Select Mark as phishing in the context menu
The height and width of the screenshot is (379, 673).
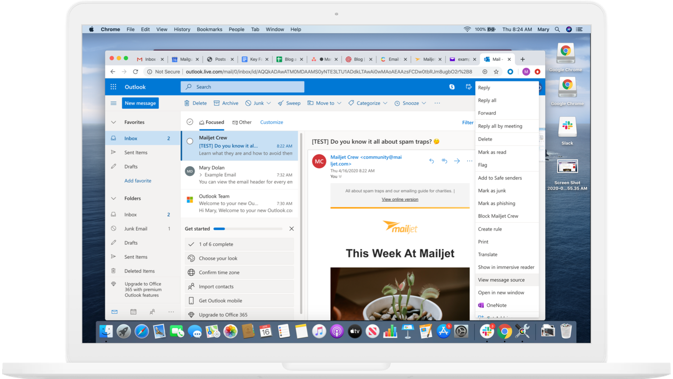(507, 204)
